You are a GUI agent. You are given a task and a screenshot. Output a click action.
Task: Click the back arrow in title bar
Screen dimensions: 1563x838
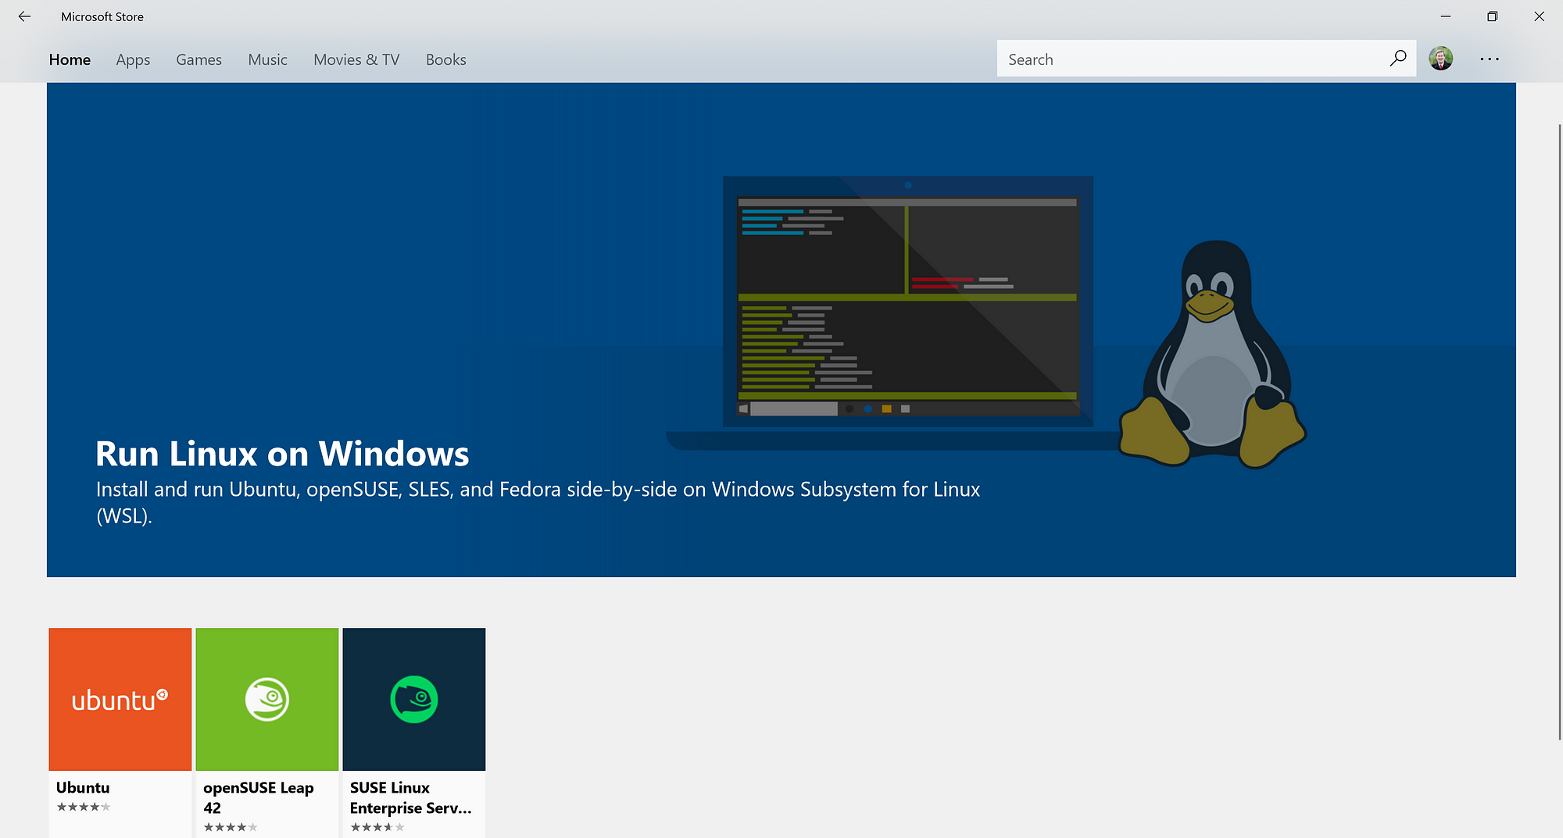coord(24,16)
